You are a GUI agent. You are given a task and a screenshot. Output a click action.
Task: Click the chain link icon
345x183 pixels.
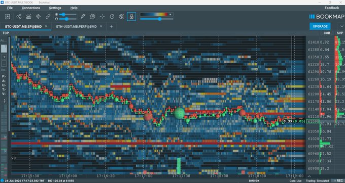point(48,17)
